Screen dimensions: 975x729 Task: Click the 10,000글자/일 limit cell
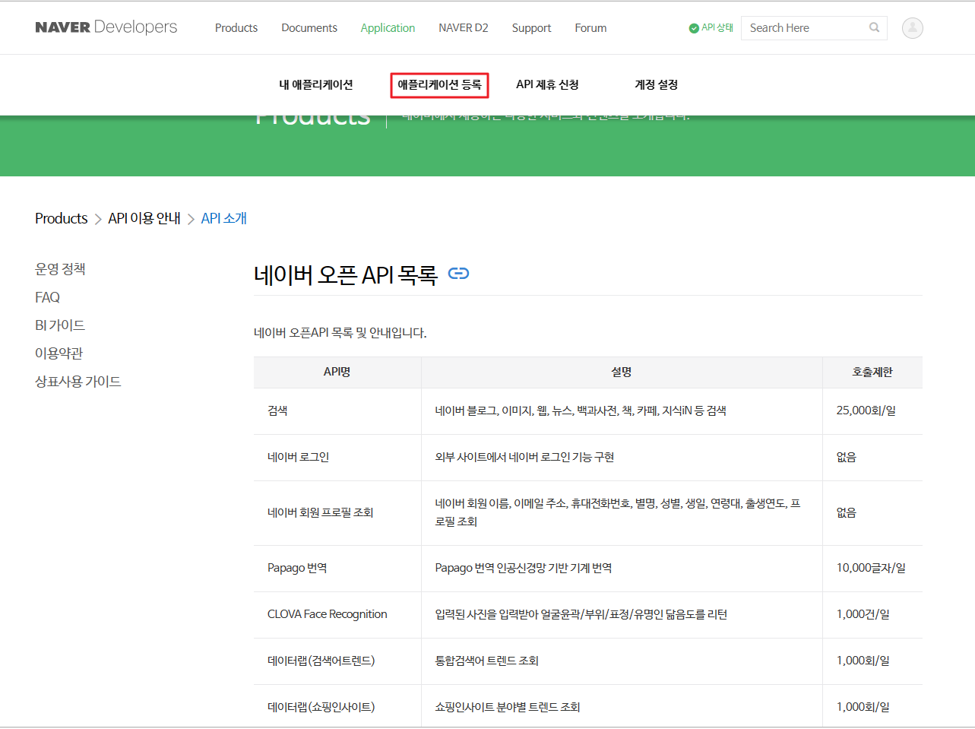click(872, 569)
